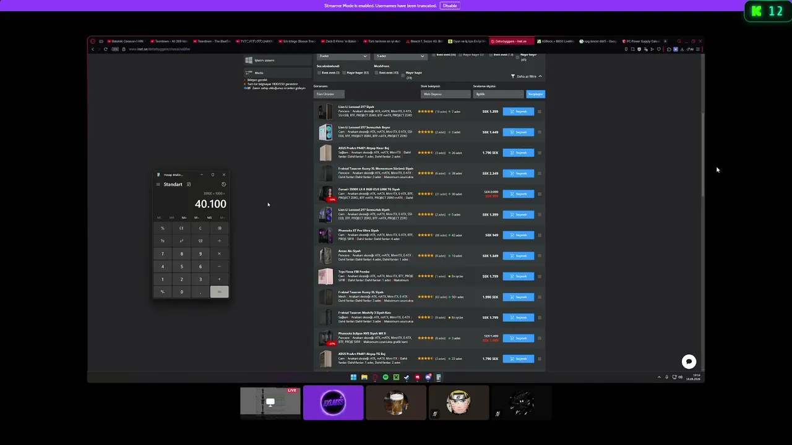
Task: Toggle calculator keep-on-top icon beside Standart
Action: (189, 184)
